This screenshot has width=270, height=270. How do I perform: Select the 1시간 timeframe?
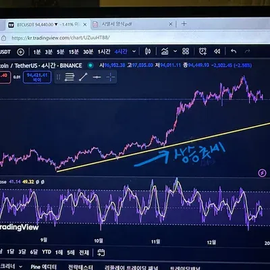click(x=104, y=52)
